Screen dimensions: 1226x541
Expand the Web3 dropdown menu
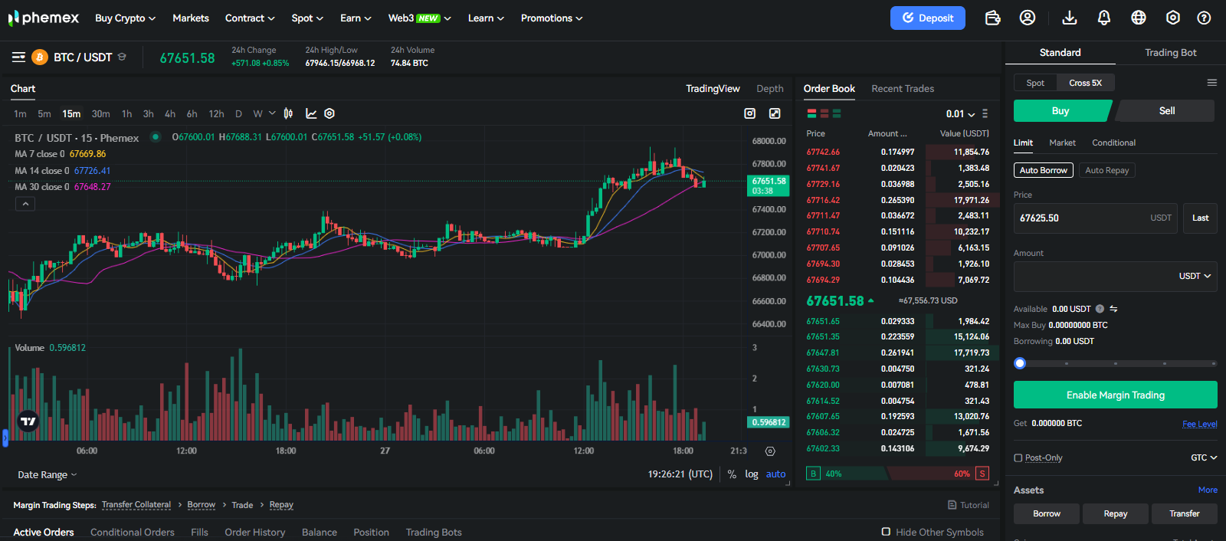419,18
